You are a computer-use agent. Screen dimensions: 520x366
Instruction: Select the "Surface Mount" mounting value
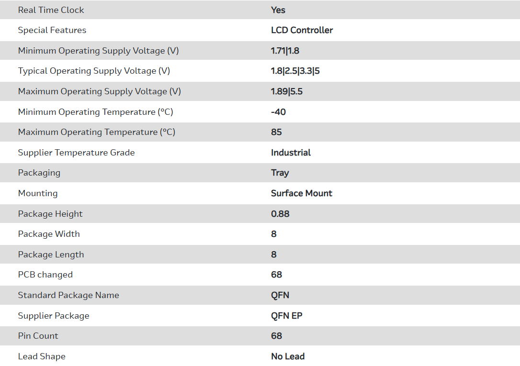coord(301,193)
